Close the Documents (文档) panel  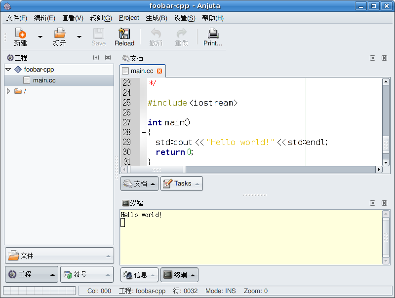pos(384,58)
